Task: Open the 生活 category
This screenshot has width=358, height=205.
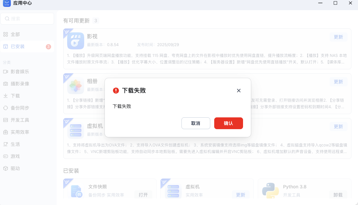Action: pos(27,144)
